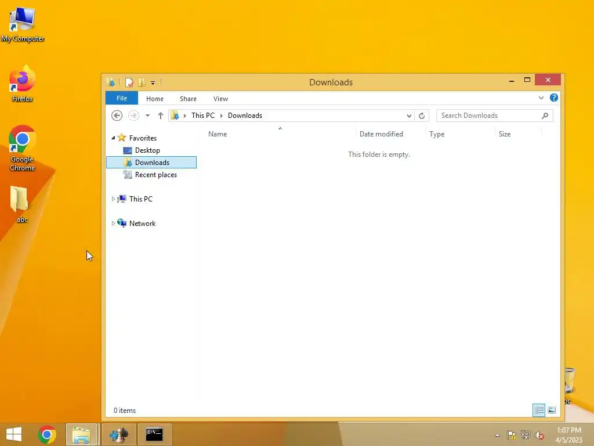
Task: Open the Home ribbon tab
Action: point(154,99)
